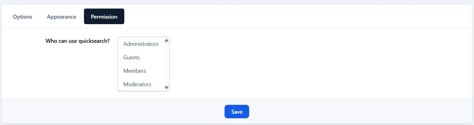474x125 pixels.
Task: Click the list's scroll-up arrow
Action: (x=167, y=40)
